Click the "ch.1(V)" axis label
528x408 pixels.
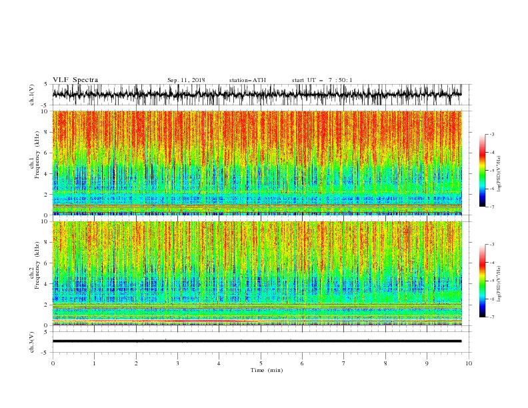pyautogui.click(x=32, y=95)
